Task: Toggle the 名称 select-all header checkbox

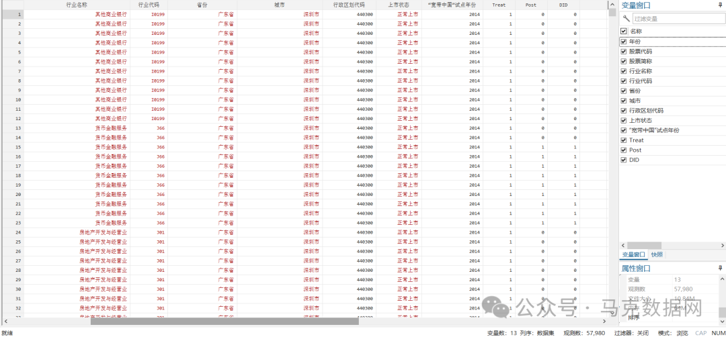Action: coord(624,32)
